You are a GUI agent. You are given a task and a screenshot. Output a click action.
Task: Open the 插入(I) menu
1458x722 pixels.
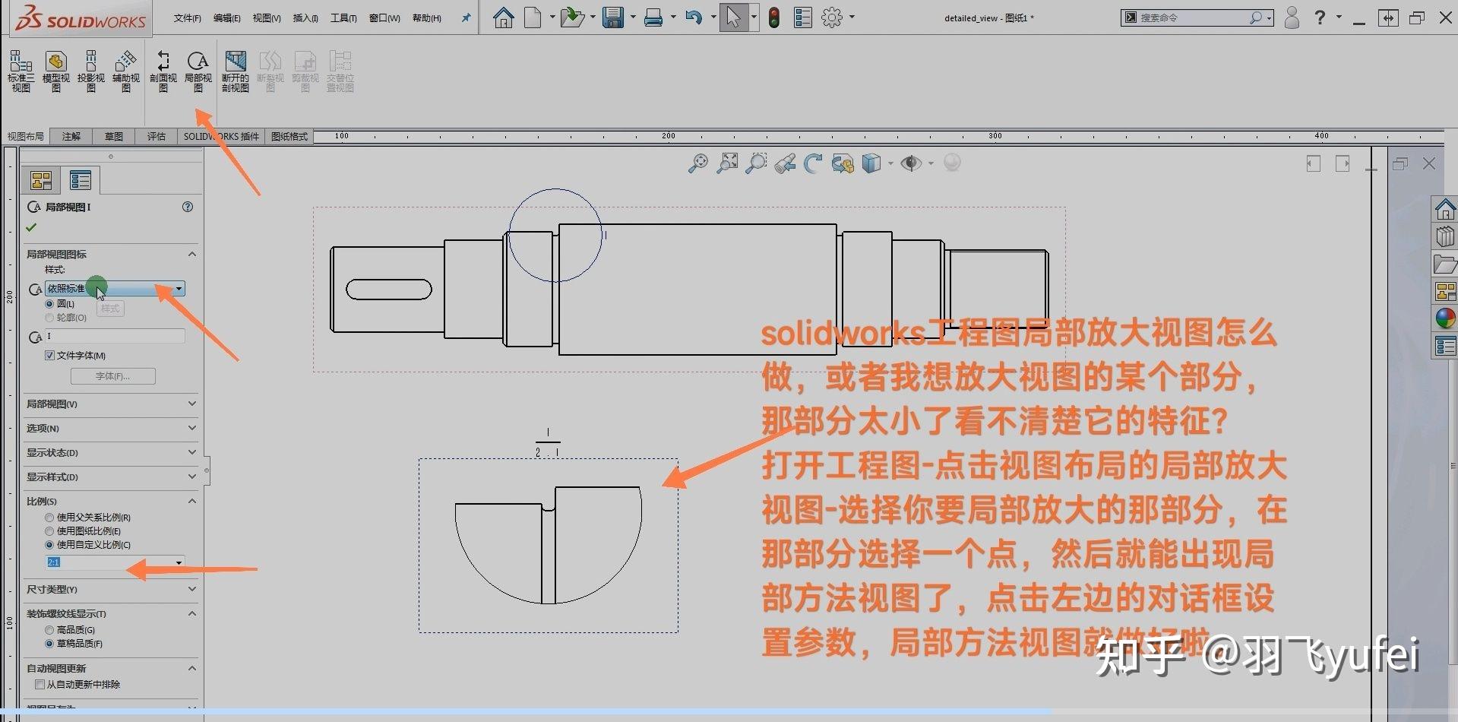click(x=305, y=17)
